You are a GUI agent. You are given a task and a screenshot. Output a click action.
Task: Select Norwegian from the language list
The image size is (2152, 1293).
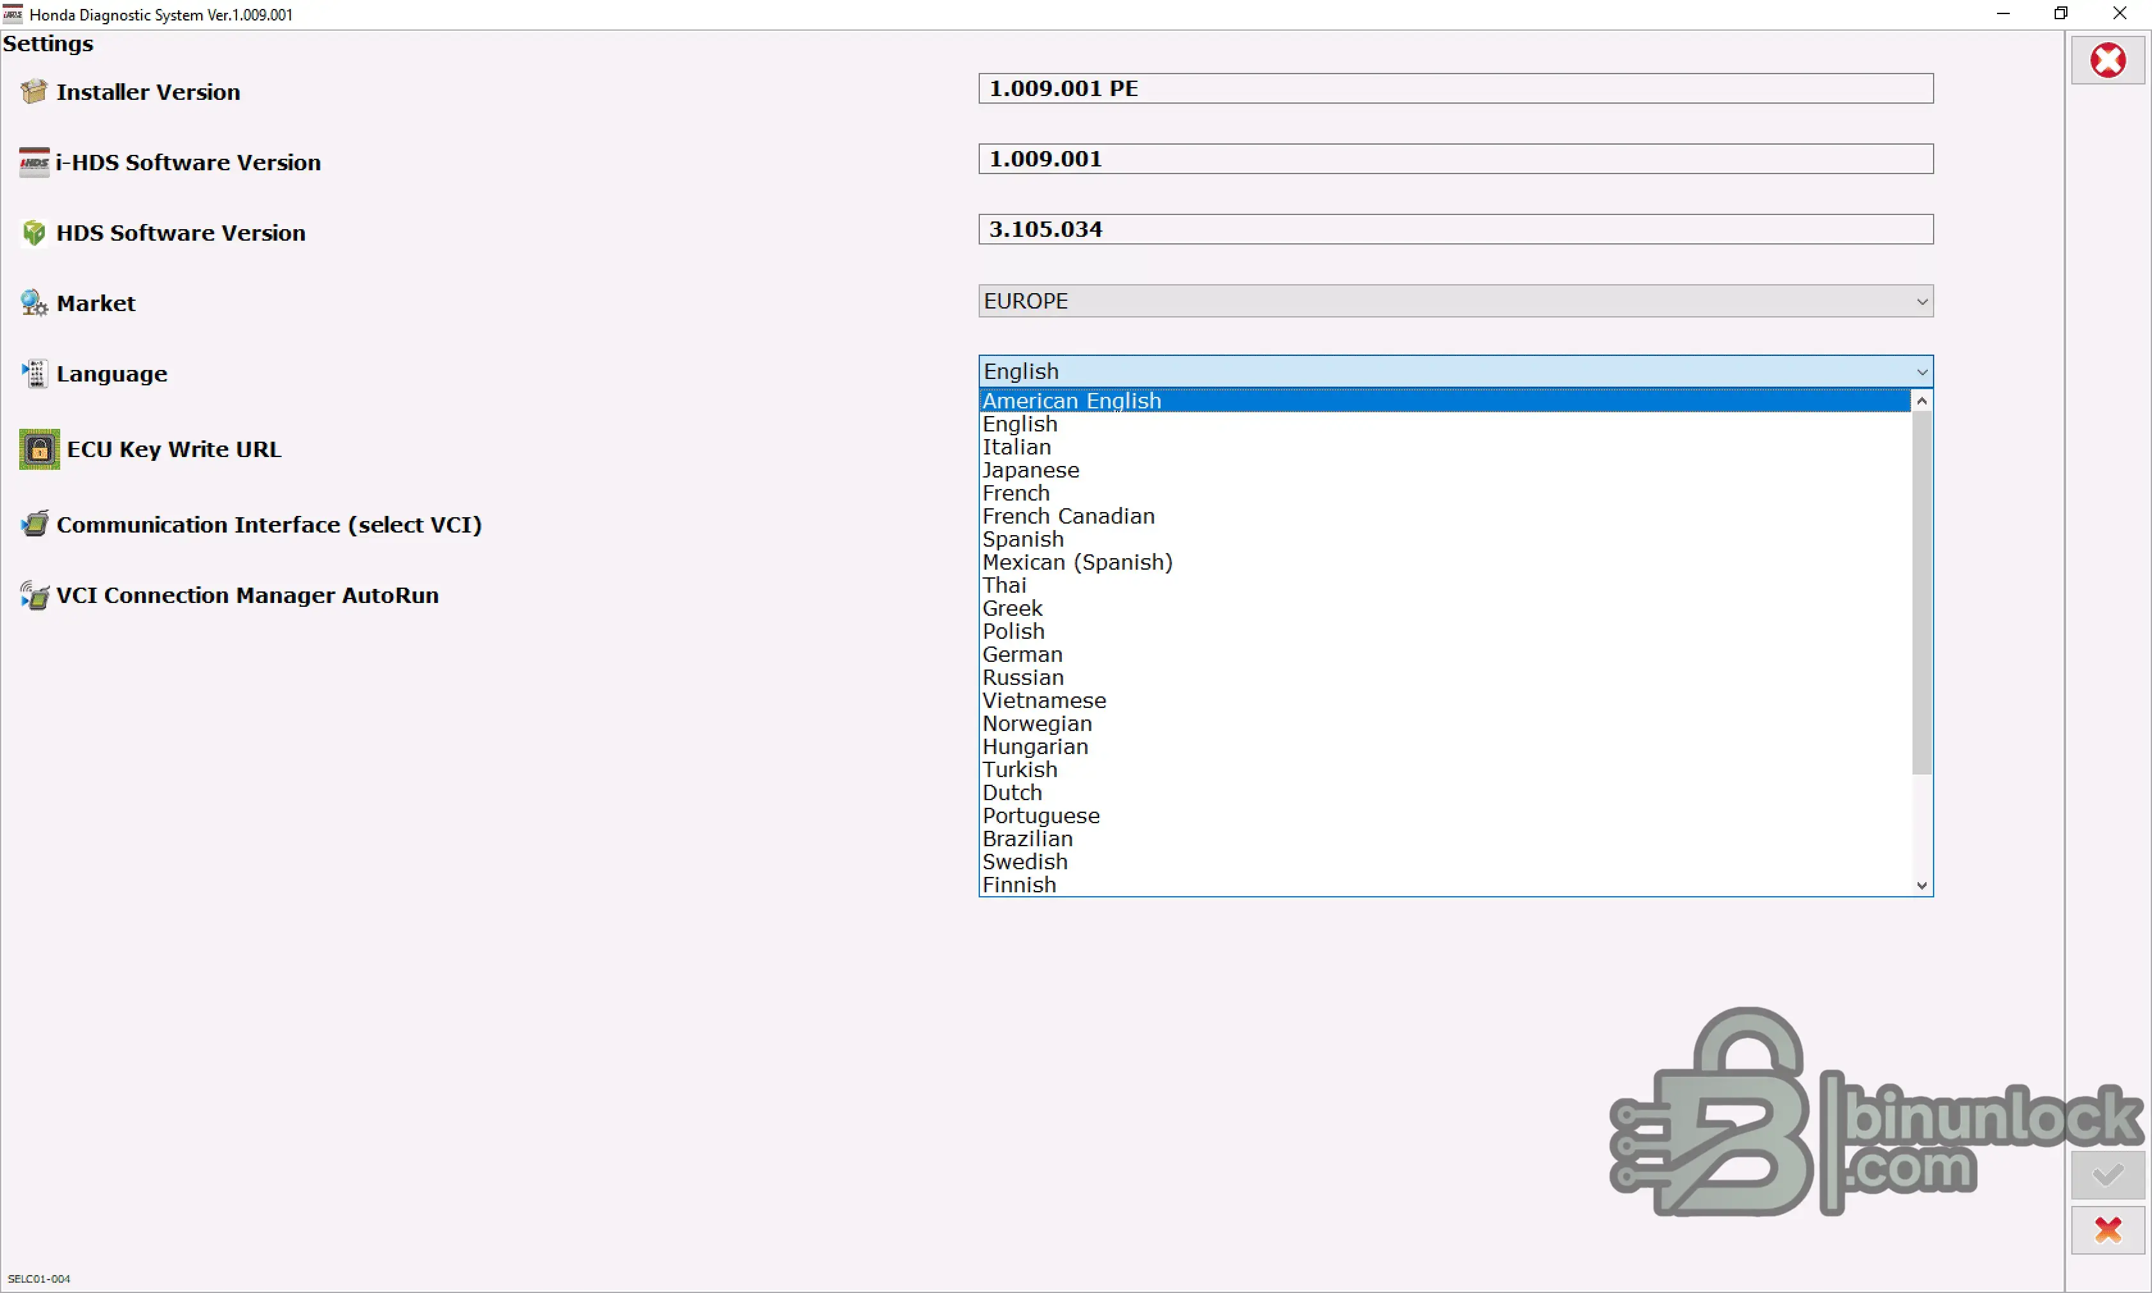(1445, 724)
